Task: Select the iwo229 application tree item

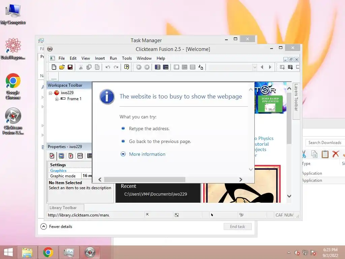Action: pyautogui.click(x=67, y=93)
